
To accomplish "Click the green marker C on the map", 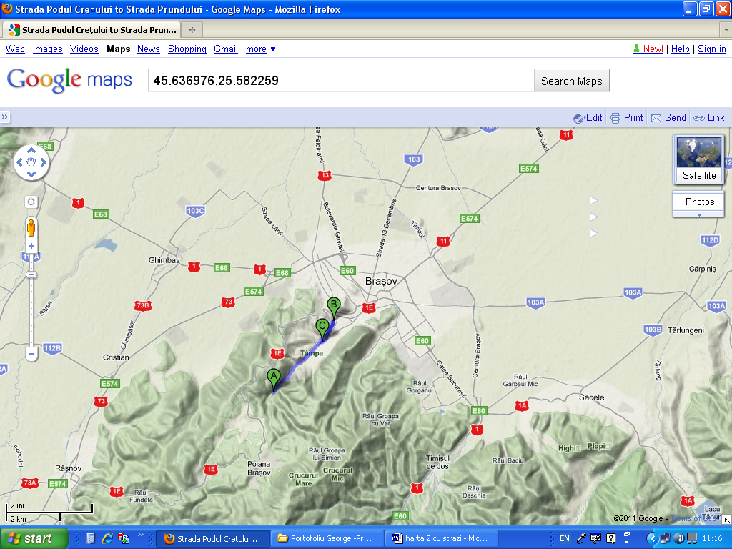I will (x=322, y=330).
